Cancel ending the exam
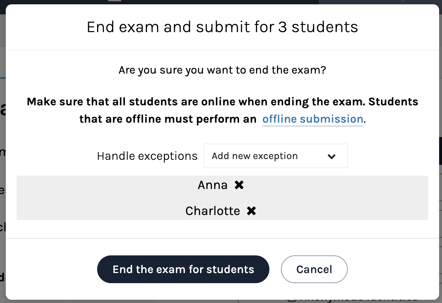Screen dimensions: 442x303 (x=314, y=269)
